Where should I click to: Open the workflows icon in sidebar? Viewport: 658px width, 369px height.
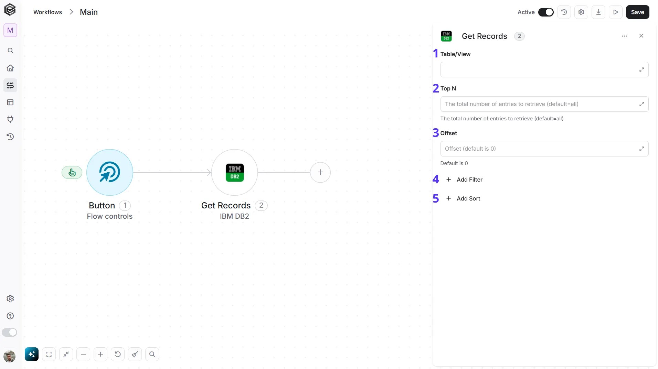point(10,85)
